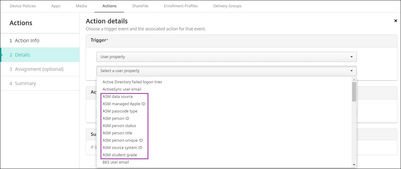Click the dropdown list scrollbar thumb
This screenshot has width=401, height=169.
[x=354, y=92]
